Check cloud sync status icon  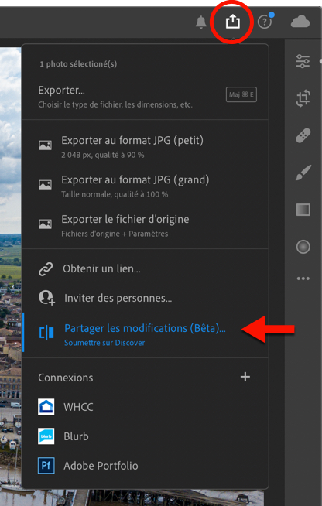pos(300,22)
